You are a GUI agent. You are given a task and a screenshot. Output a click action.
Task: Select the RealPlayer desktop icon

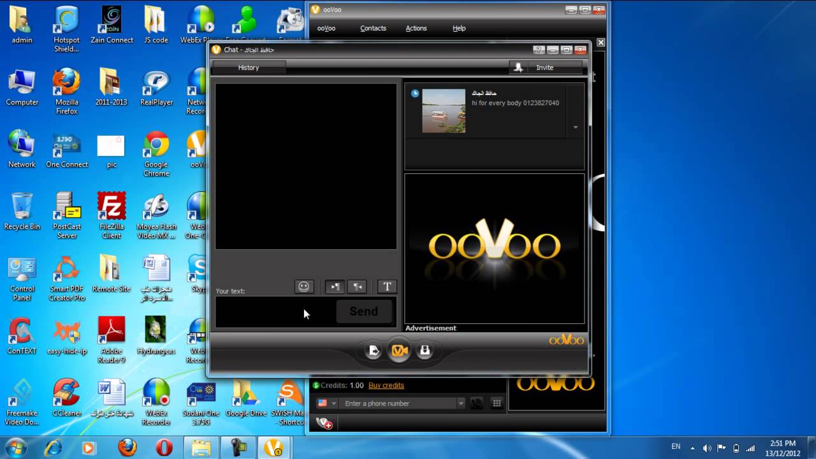(x=156, y=88)
